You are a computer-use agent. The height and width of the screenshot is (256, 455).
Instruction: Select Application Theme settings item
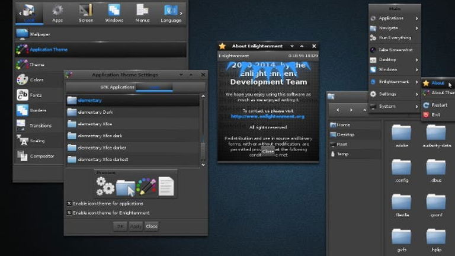tap(101, 49)
